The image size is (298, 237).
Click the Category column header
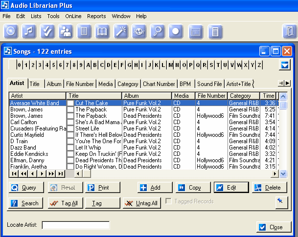pos(244,96)
